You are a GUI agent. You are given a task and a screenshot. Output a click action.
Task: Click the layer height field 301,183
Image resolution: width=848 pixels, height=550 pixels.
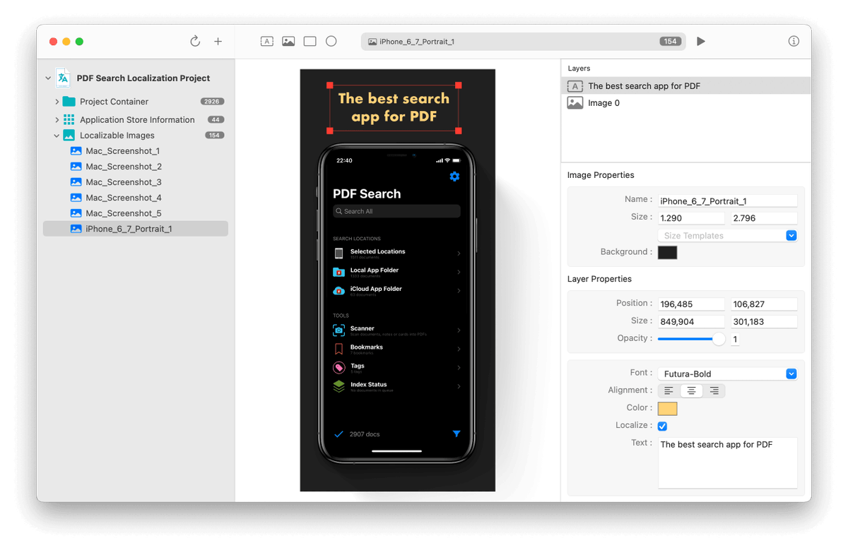[764, 321]
